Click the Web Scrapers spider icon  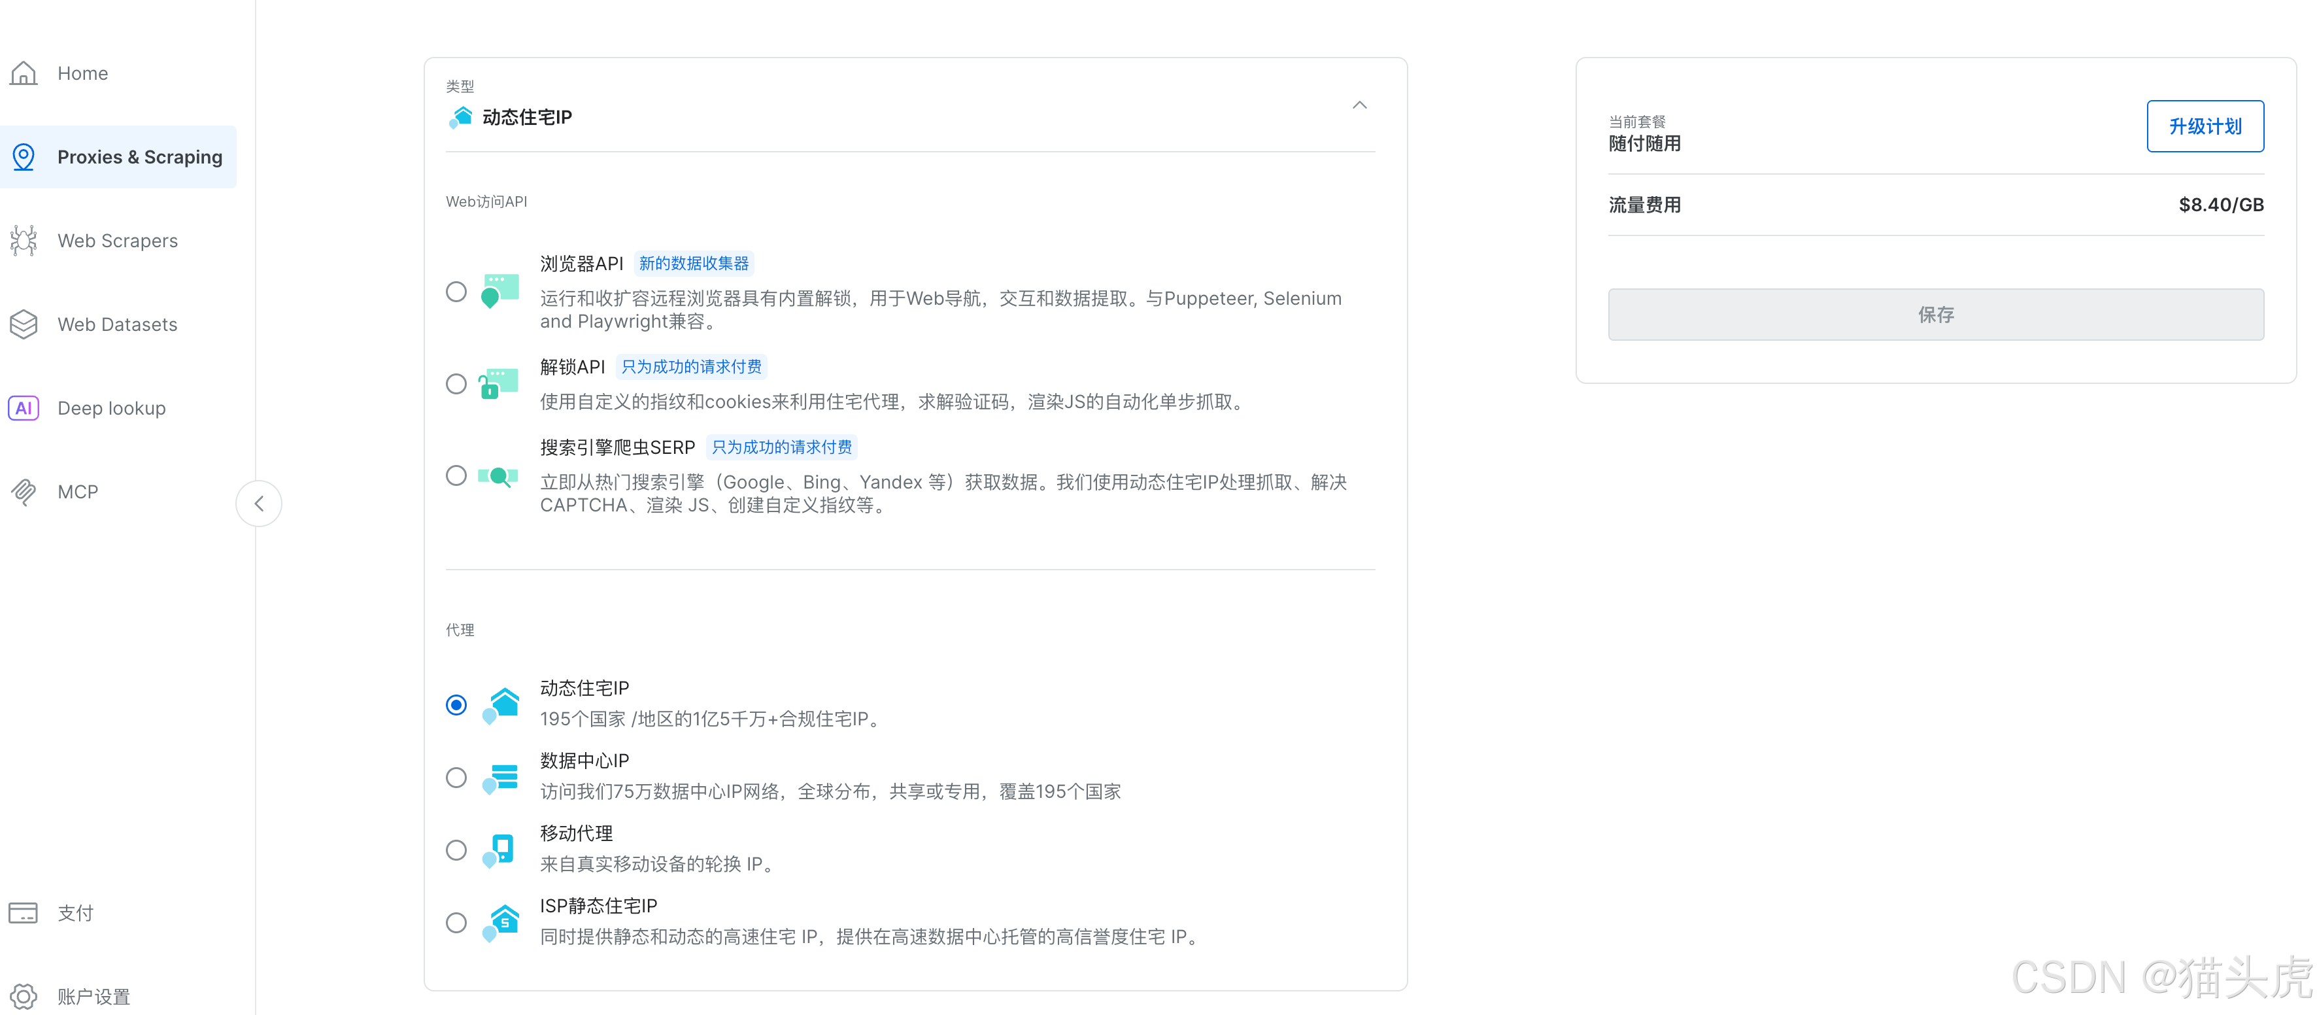[24, 240]
